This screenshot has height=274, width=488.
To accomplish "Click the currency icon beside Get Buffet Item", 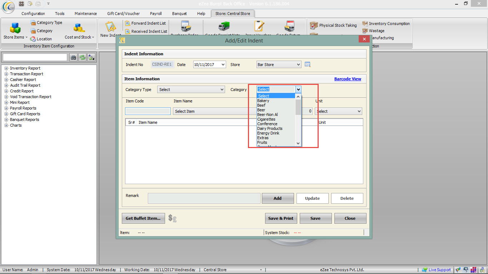I will point(173,218).
